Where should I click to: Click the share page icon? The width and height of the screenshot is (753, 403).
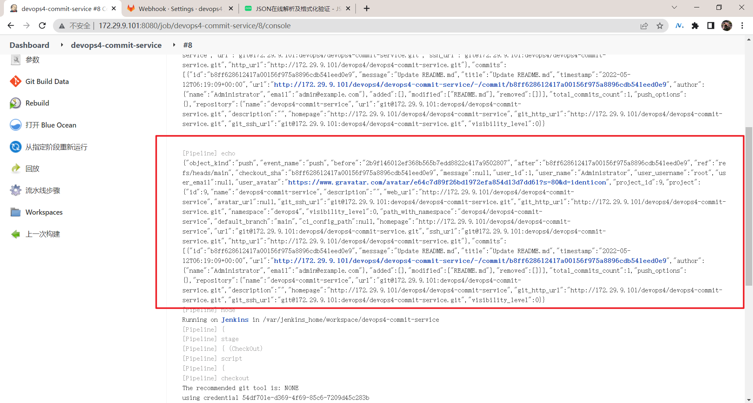pos(644,26)
